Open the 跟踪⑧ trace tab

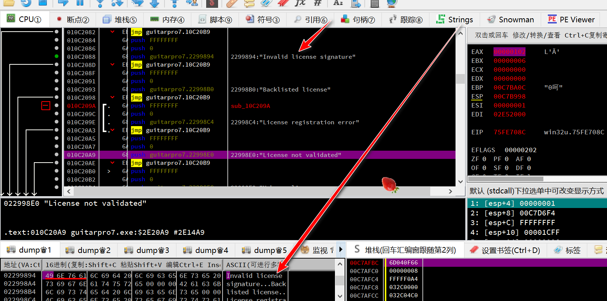click(x=406, y=19)
